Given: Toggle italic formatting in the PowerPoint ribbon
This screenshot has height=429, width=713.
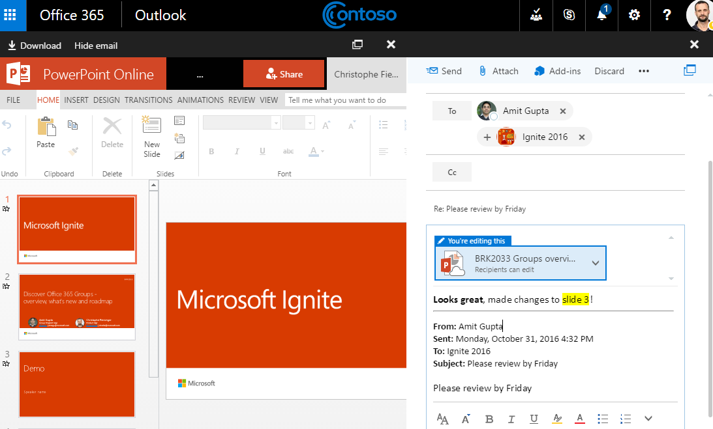Looking at the screenshot, I should coord(236,151).
